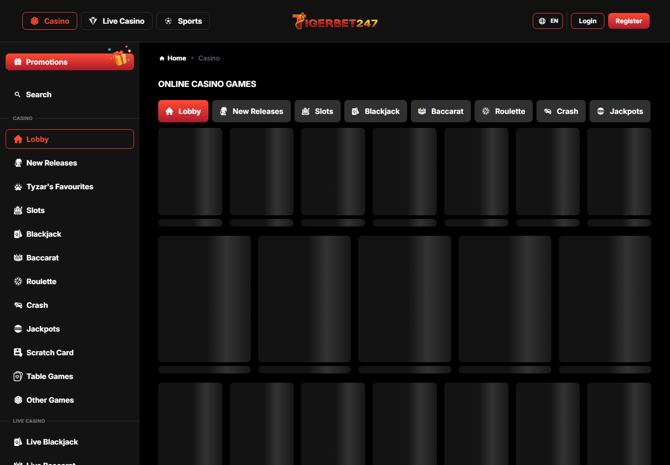Click the TigerBet247 logo
Image resolution: width=670 pixels, height=465 pixels.
coord(335,21)
